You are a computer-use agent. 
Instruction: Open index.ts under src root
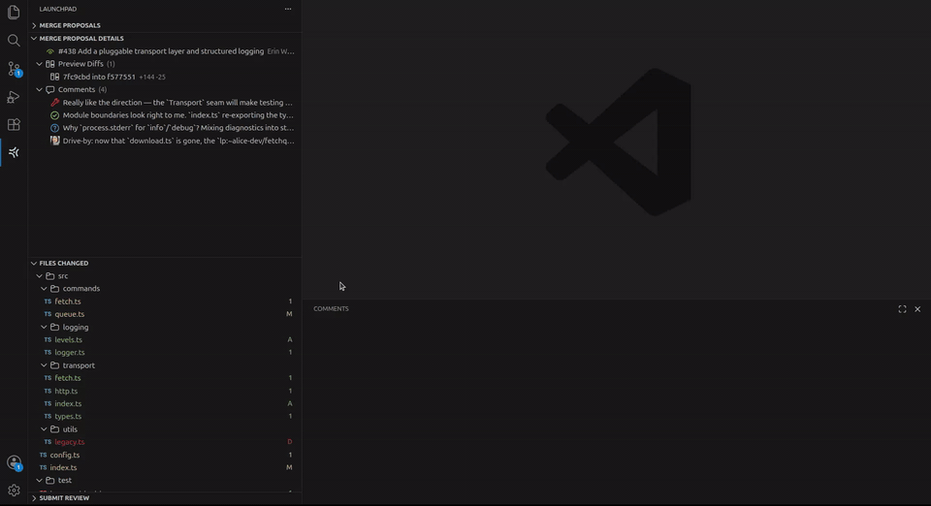[165, 467]
